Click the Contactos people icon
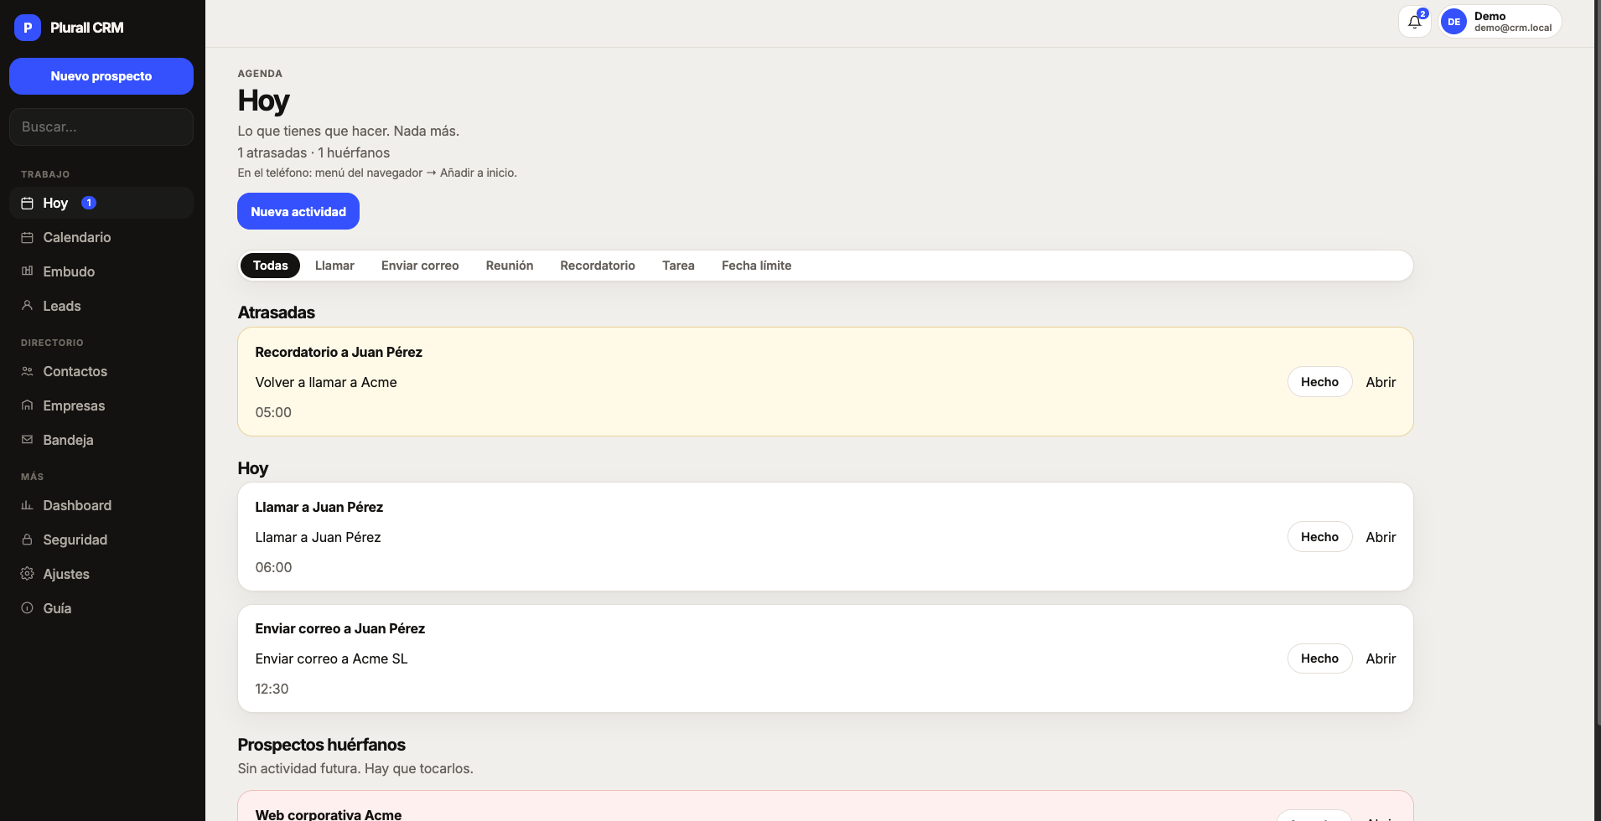Screen dimensions: 1601x821 point(27,371)
